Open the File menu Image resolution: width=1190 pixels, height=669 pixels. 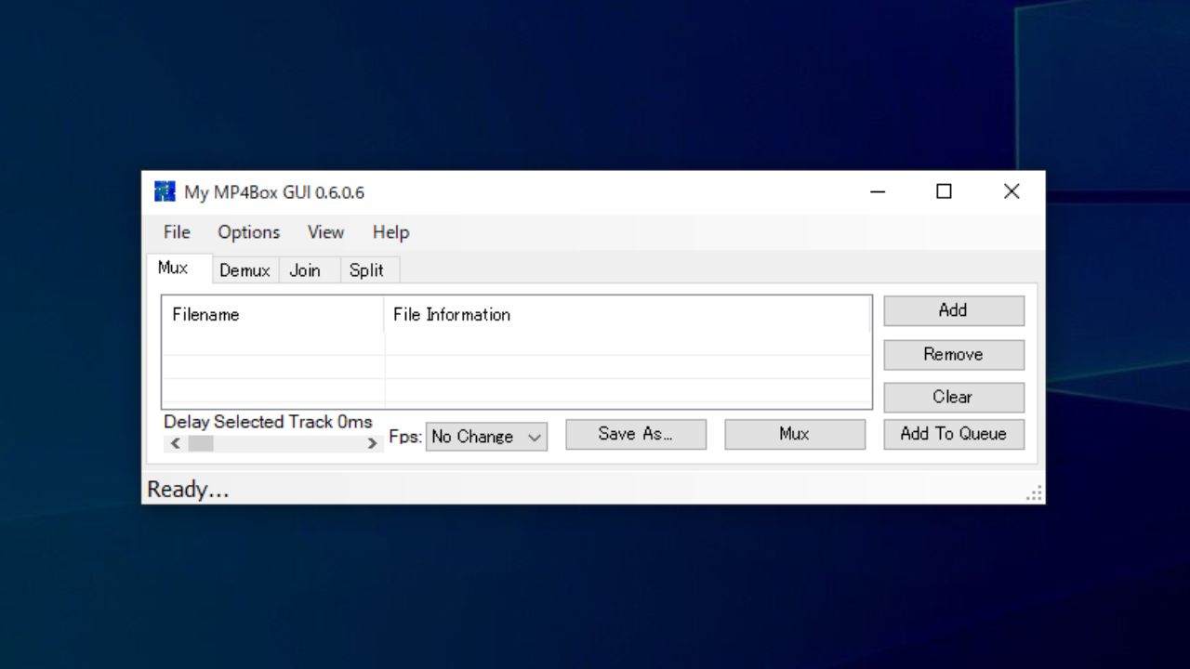177,232
